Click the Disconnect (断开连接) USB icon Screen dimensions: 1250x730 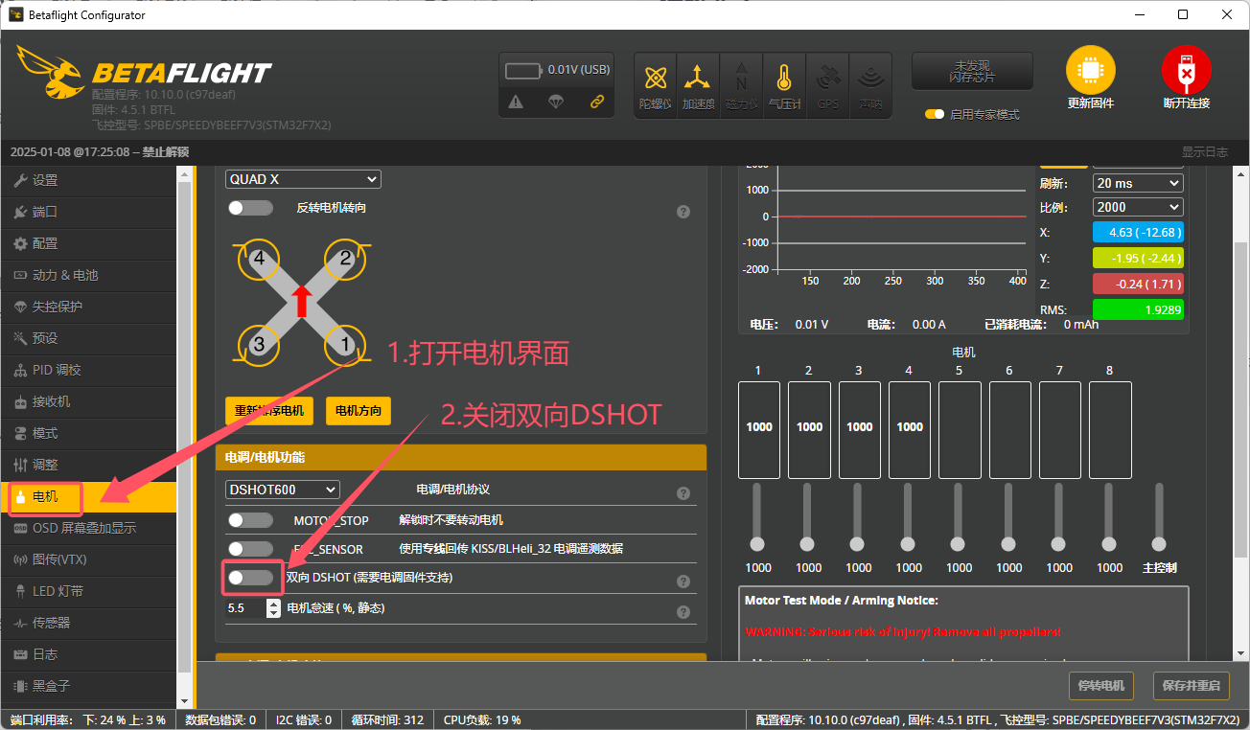1187,71
